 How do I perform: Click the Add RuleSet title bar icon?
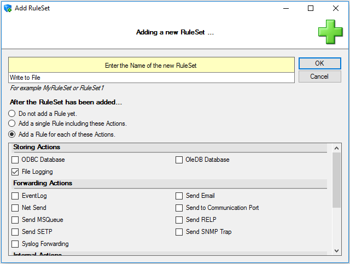[x=8, y=8]
